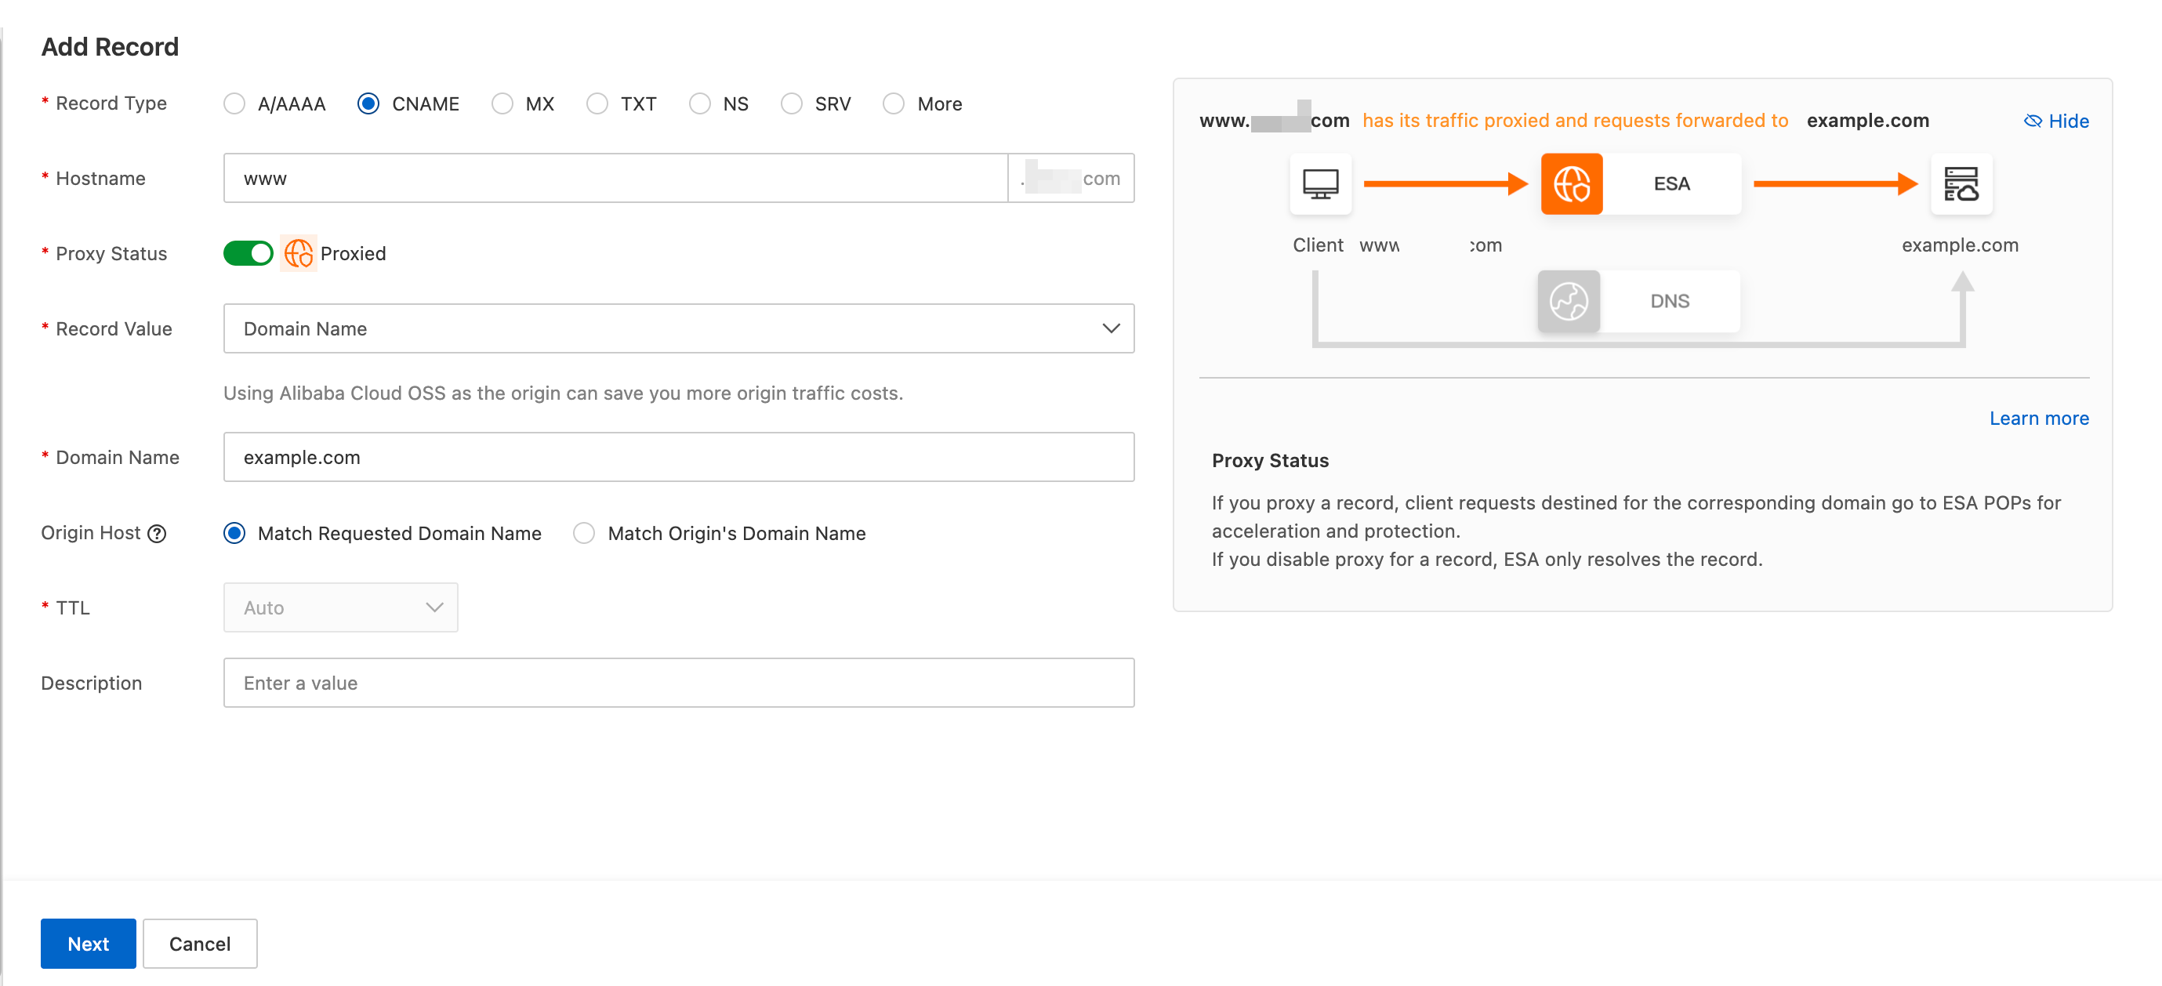
Task: Choose the TXT record type option
Action: 597,104
